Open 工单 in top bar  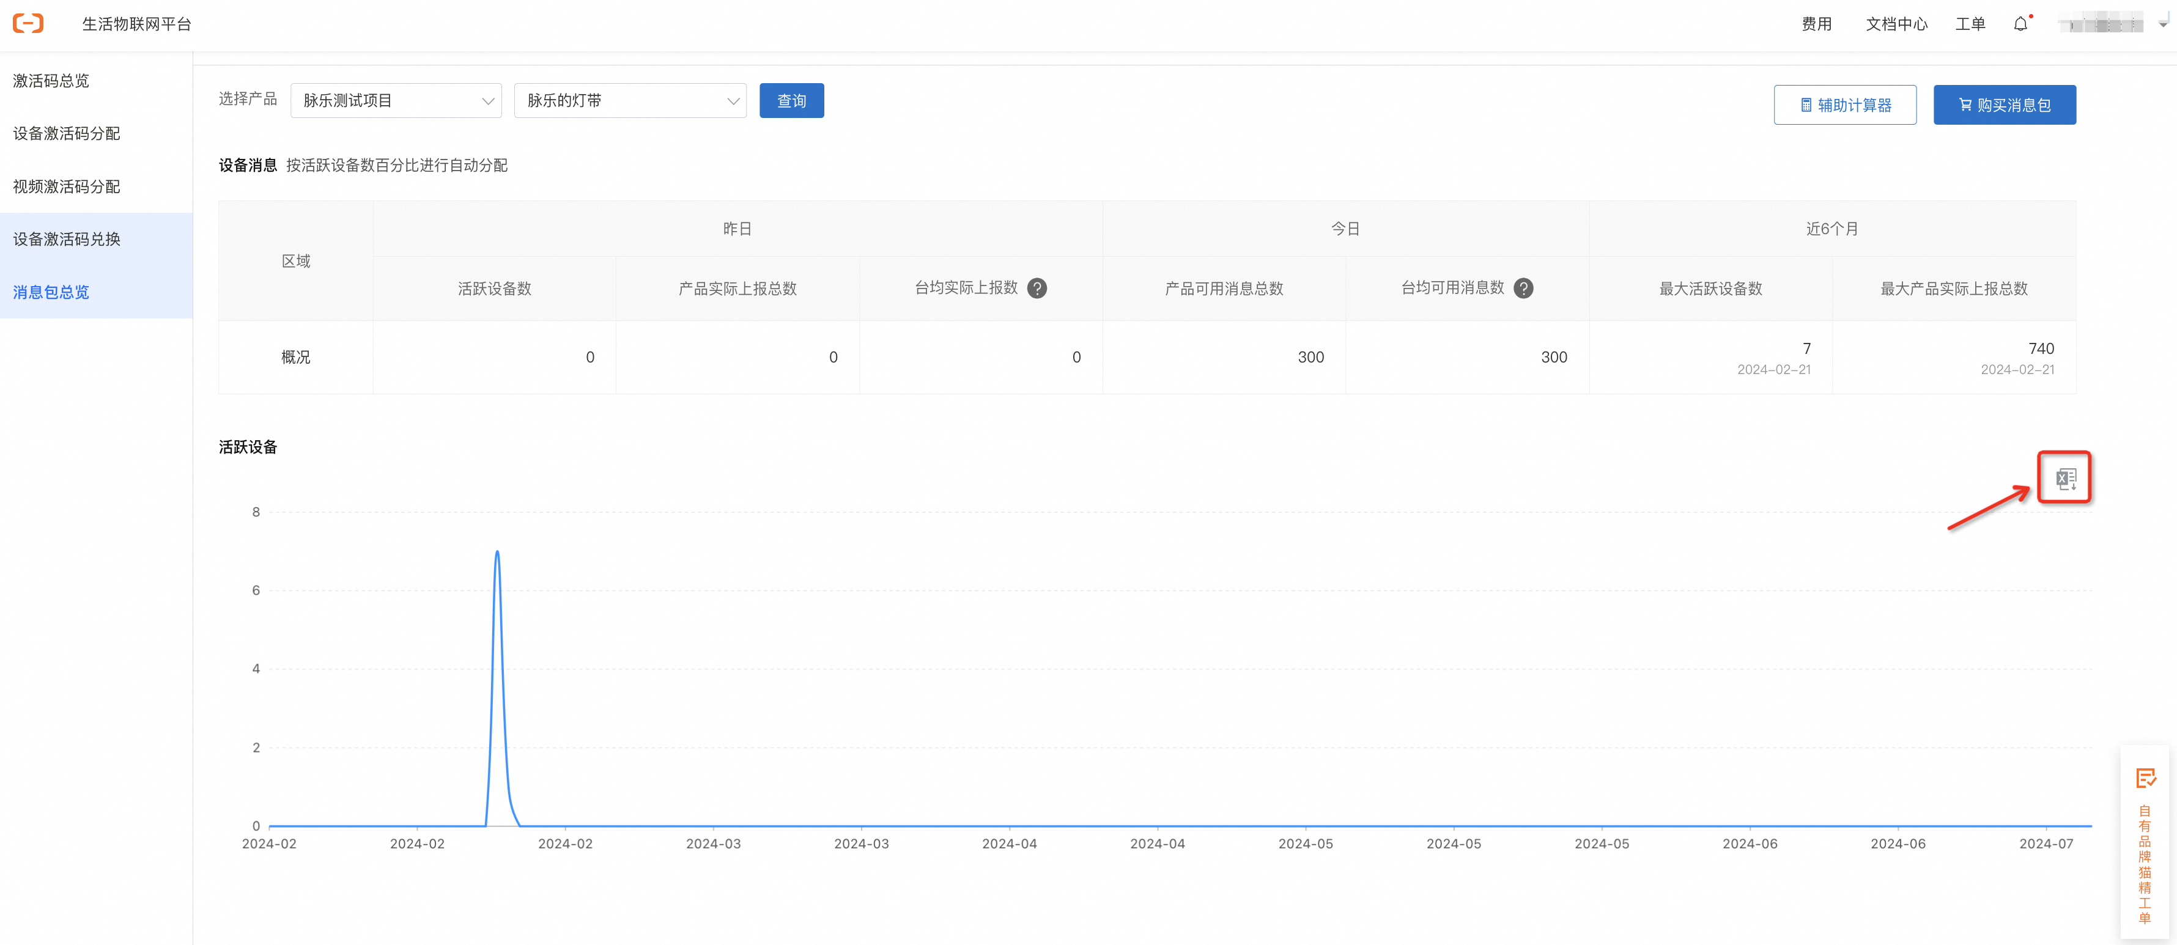click(1970, 24)
